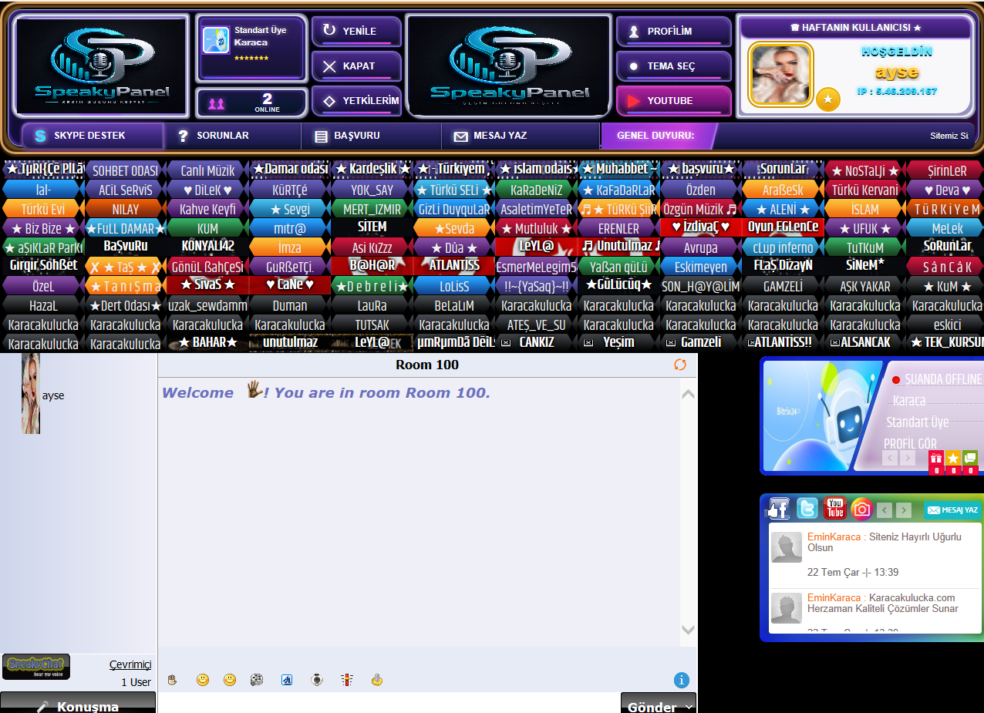Open the webcam icon in chat toolbar

(x=316, y=680)
